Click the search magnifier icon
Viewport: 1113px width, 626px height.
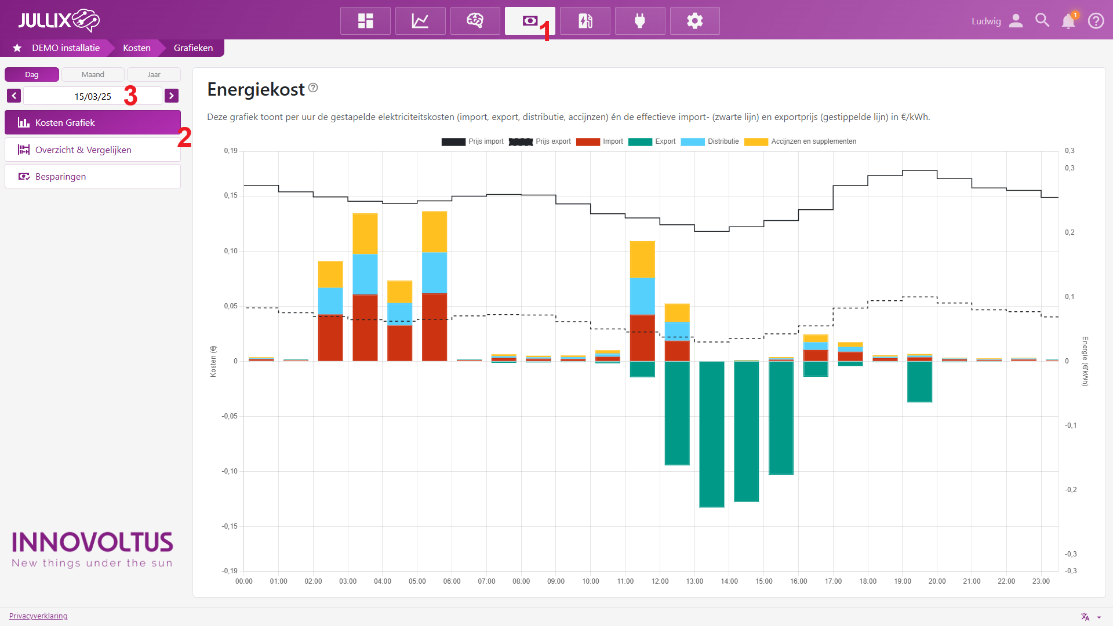(1042, 21)
